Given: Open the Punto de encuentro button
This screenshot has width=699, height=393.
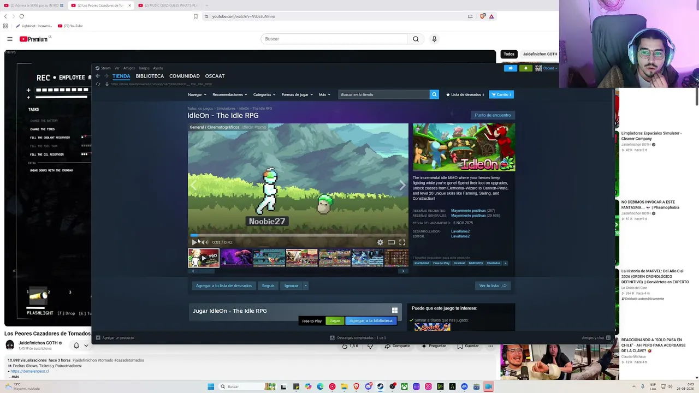Looking at the screenshot, I should tap(493, 115).
